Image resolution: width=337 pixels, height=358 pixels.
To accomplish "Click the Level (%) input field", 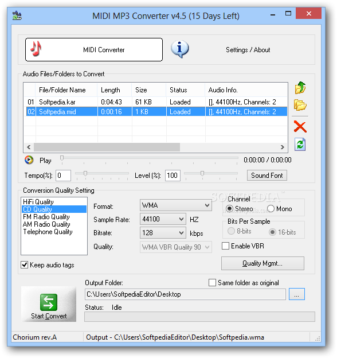I will pos(173,176).
